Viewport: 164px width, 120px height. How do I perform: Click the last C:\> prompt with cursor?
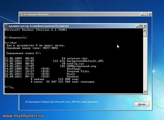(x=9, y=87)
